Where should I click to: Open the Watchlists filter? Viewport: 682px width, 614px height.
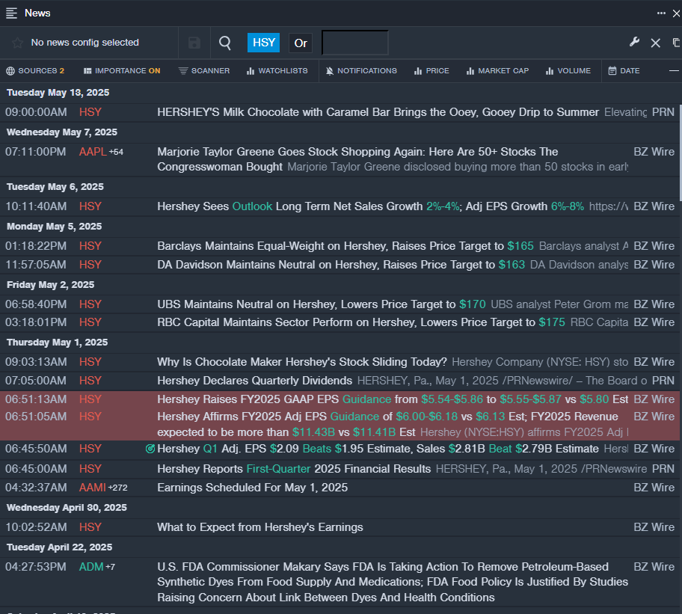[277, 71]
